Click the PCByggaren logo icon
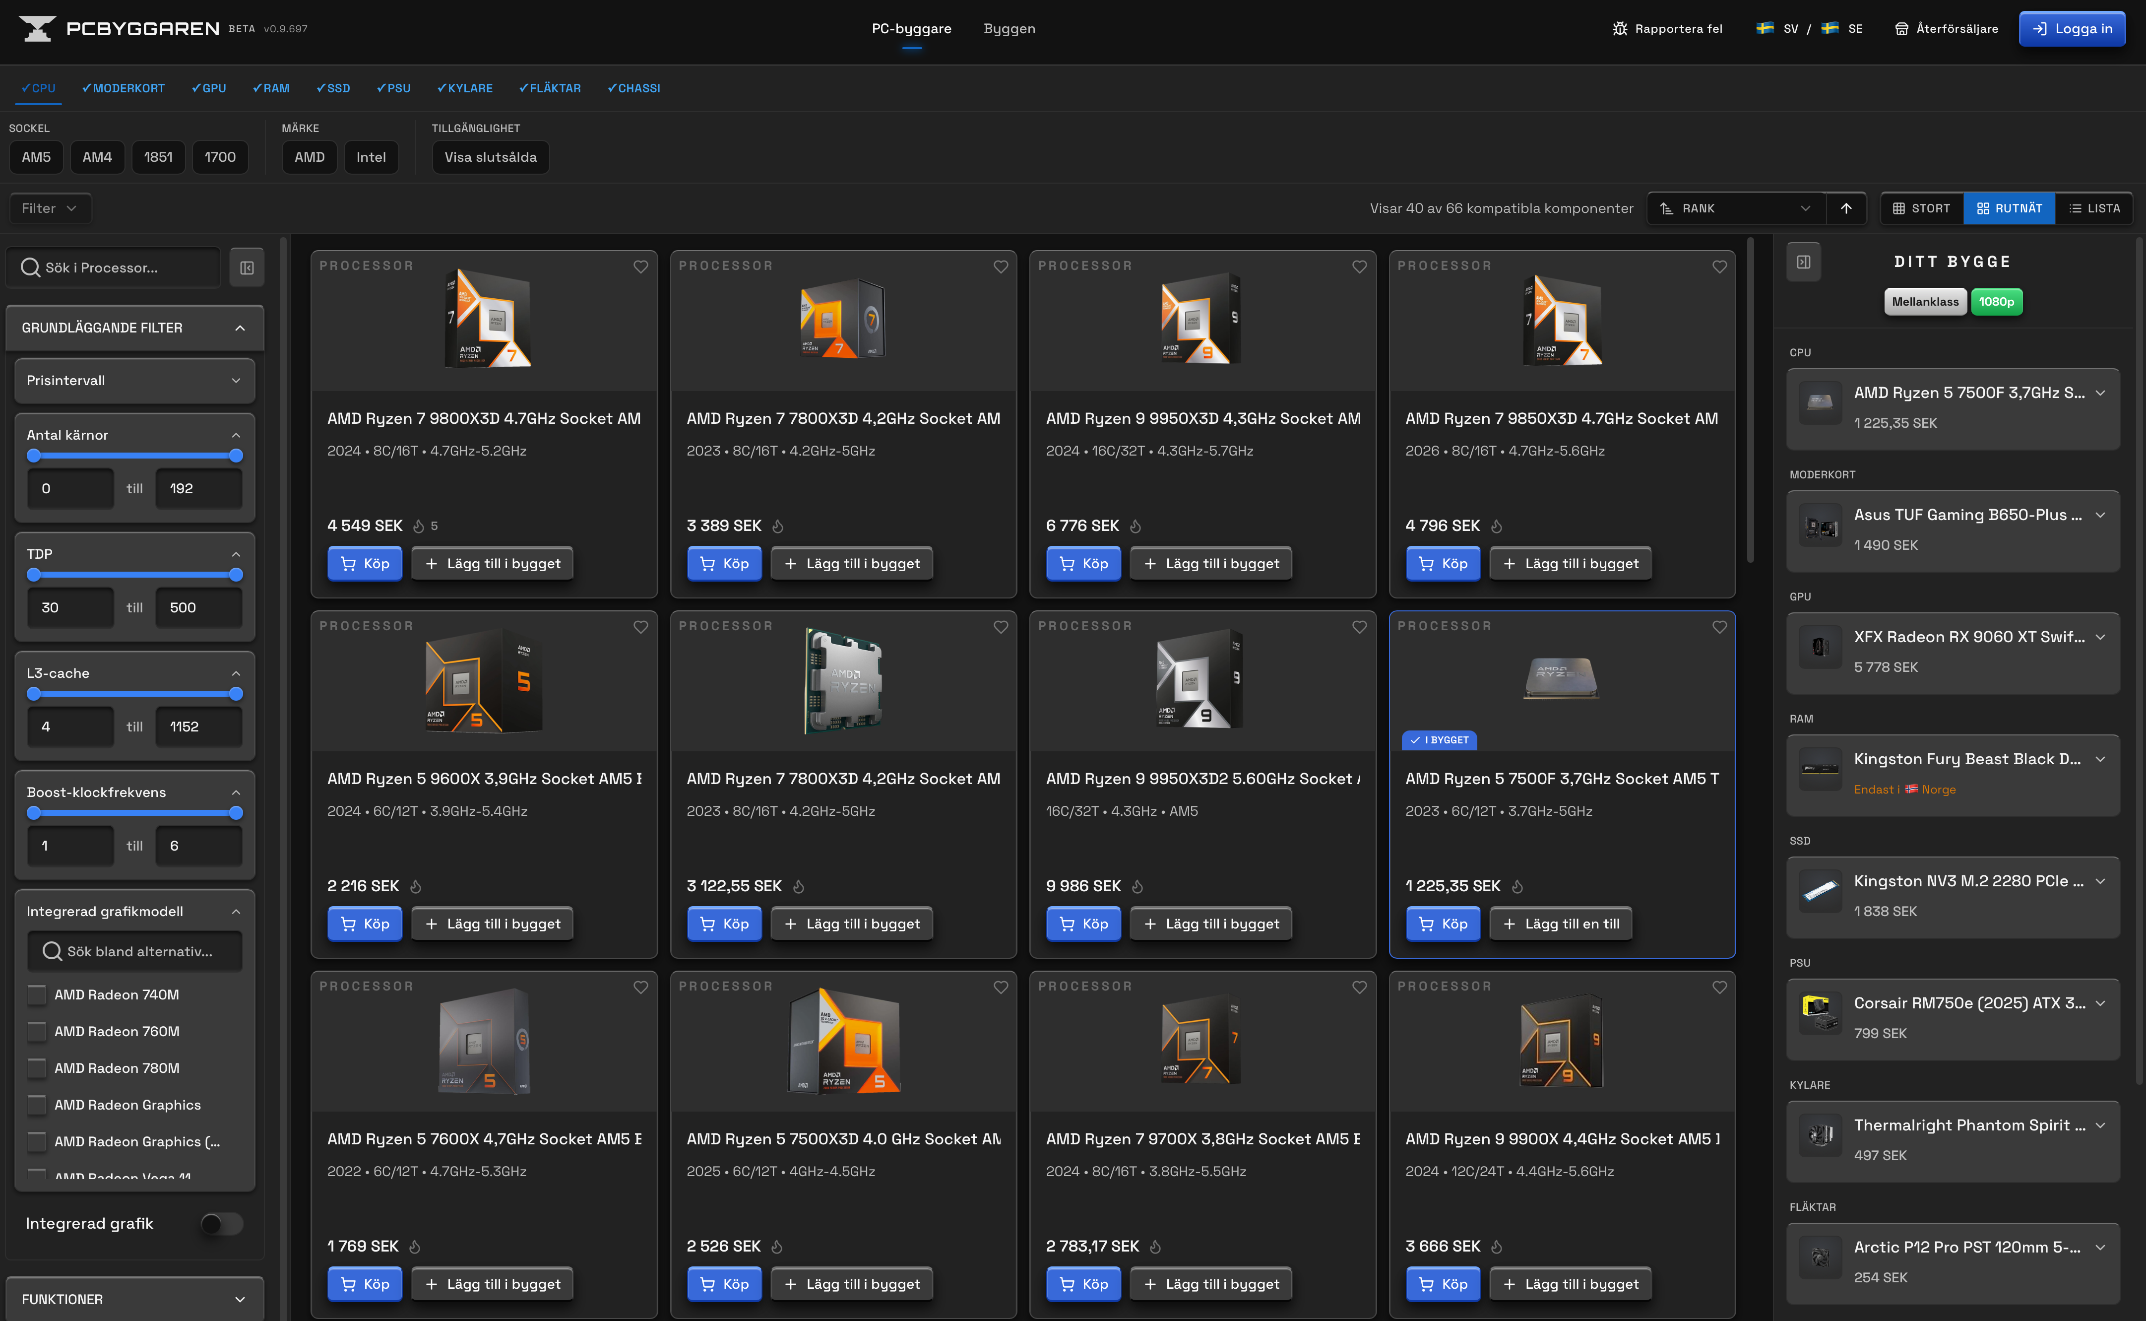Viewport: 2146px width, 1321px height. [37, 29]
